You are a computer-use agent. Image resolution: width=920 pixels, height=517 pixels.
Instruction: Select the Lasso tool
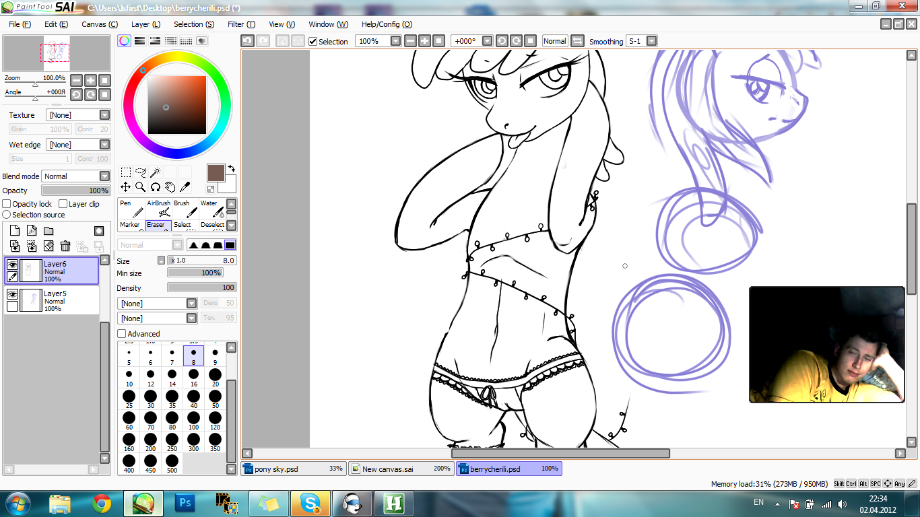tap(141, 172)
